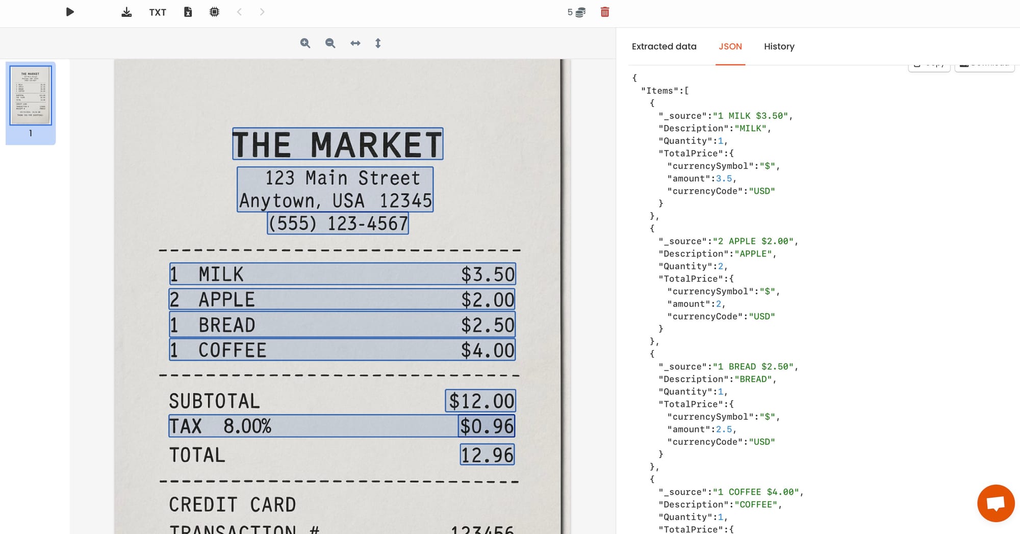Select the highlighted $12.00 subtotal field
1020x534 pixels.
coord(480,401)
